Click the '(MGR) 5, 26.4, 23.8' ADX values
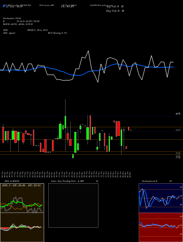Image resolution: width=183 pixels, height=242 pixels. (x=37, y=30)
